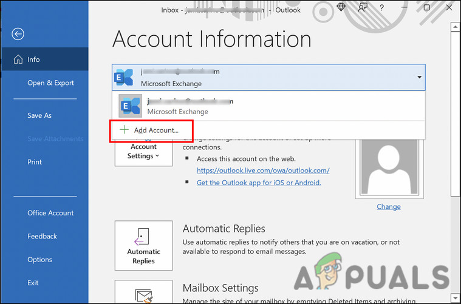461x304 pixels.
Task: Open the Automatic Replies button
Action: click(143, 246)
